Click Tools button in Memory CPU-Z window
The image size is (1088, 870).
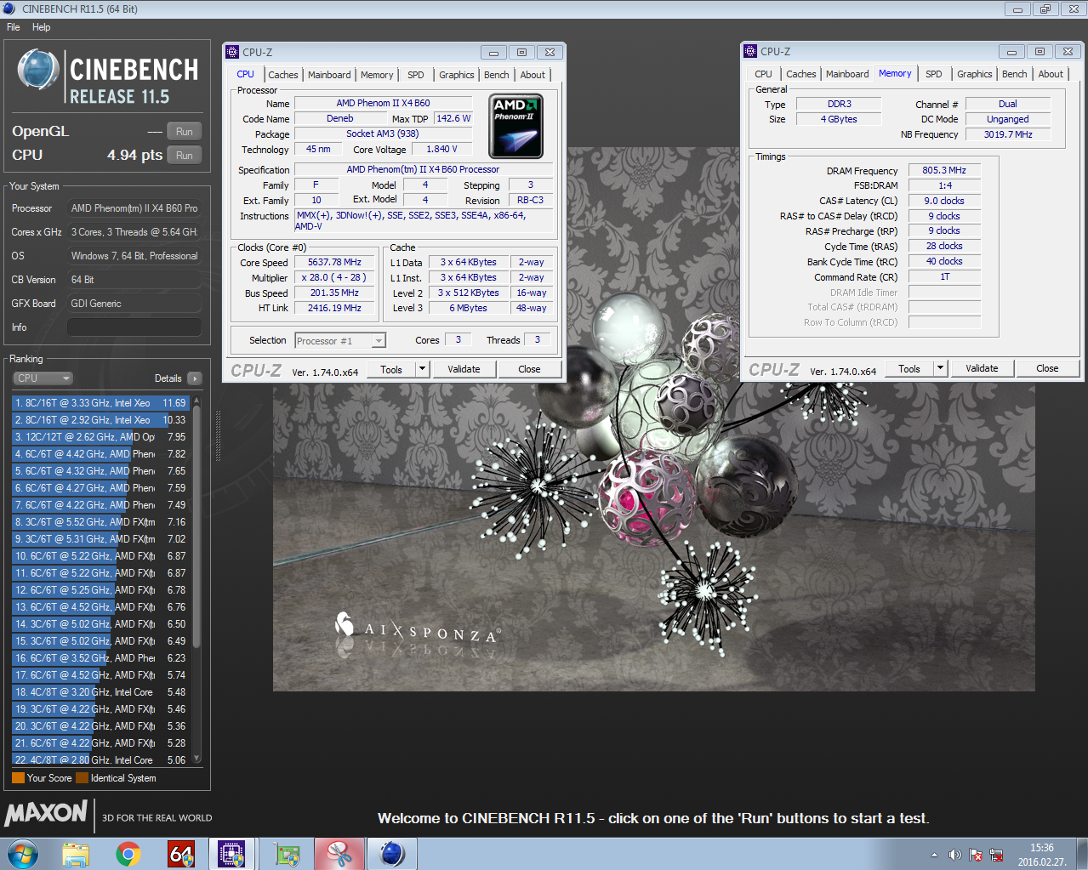909,368
